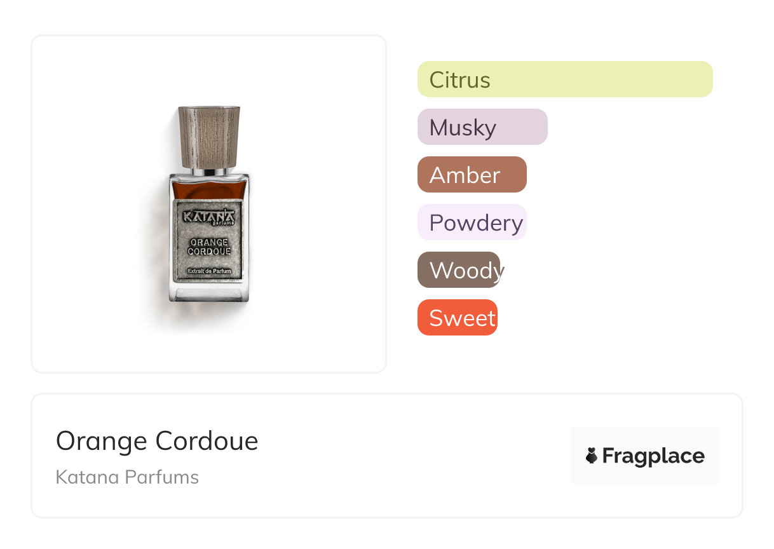Select the Musky accord bar

pos(482,127)
